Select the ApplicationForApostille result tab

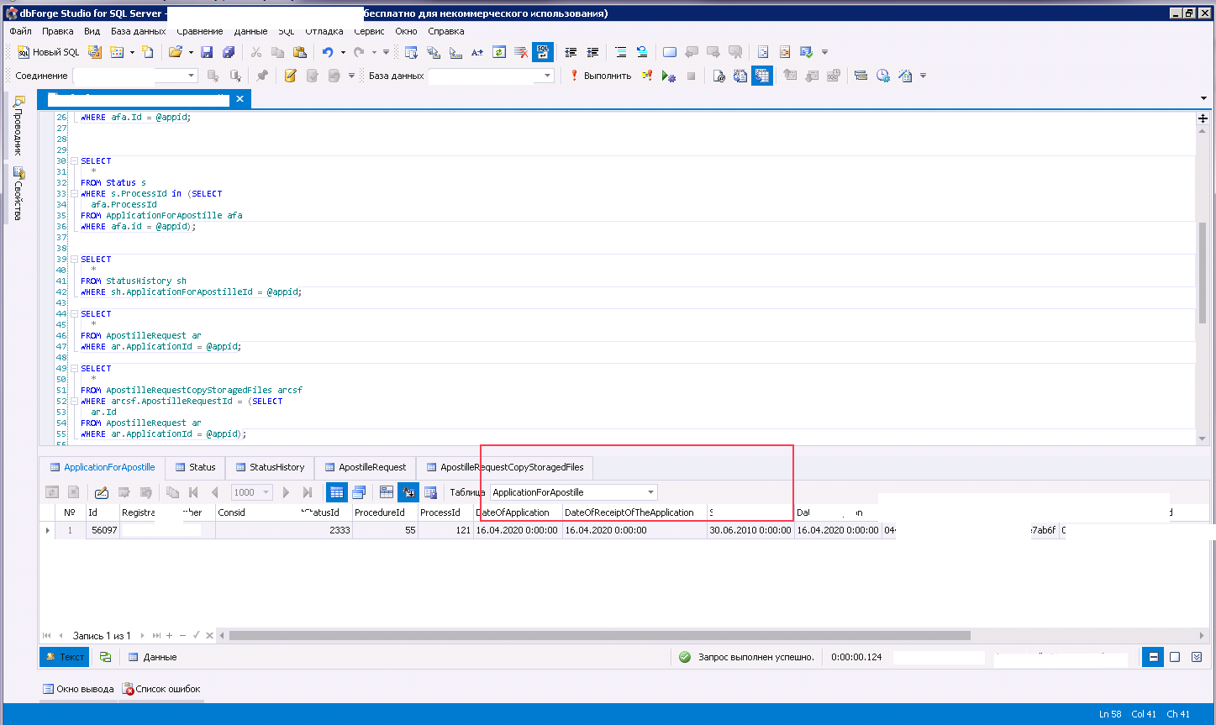(103, 467)
